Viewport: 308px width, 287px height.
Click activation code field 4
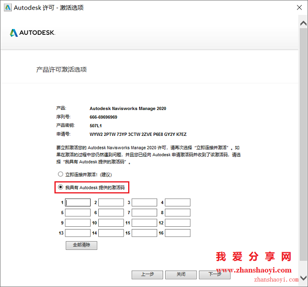[x=178, y=202]
